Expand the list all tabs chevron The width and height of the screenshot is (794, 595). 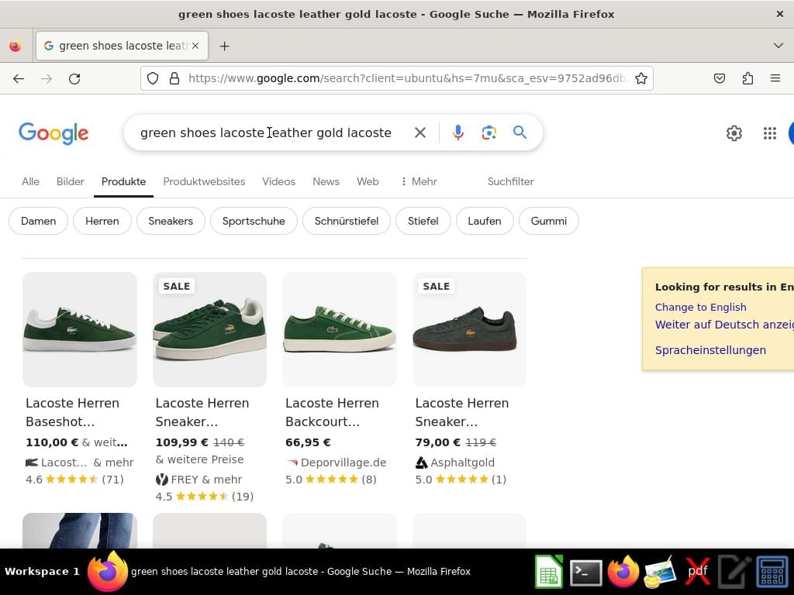778,46
